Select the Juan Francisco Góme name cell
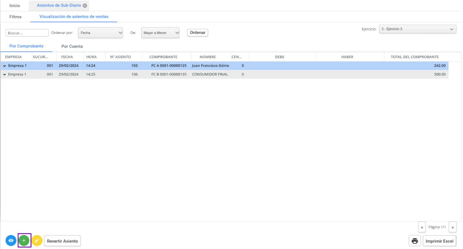This screenshot has width=463, height=249. tap(210, 66)
